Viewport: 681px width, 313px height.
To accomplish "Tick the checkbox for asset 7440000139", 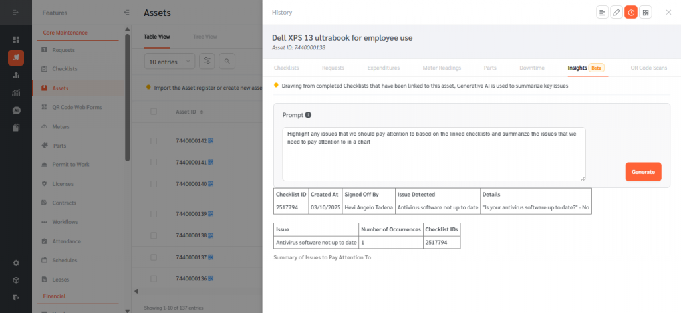I will pyautogui.click(x=154, y=213).
